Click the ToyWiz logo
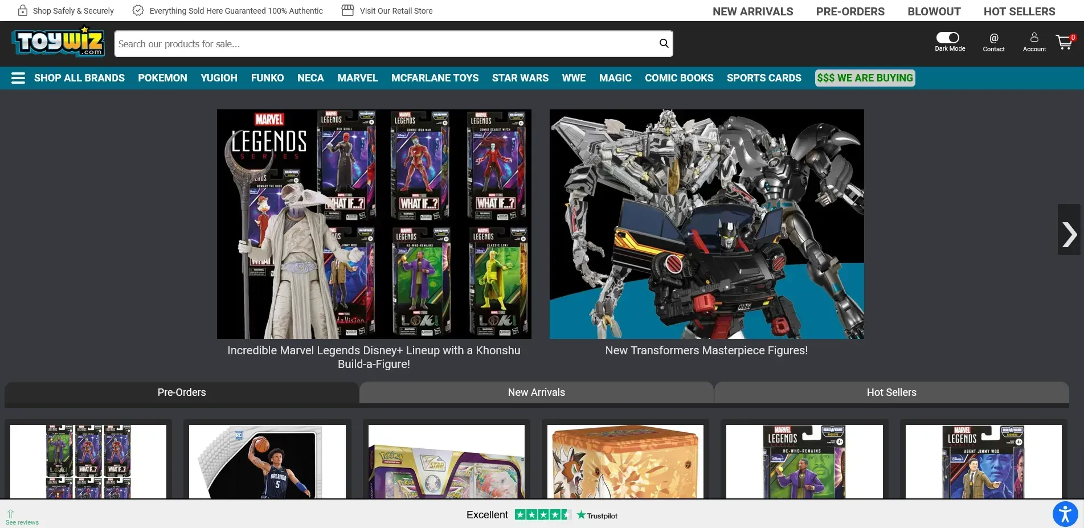This screenshot has width=1084, height=528. coord(58,42)
